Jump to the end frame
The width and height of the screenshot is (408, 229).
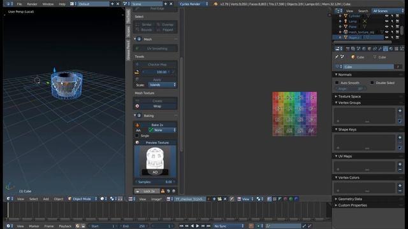[208, 226]
